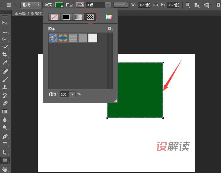Pick the Crop tool

click(5, 55)
